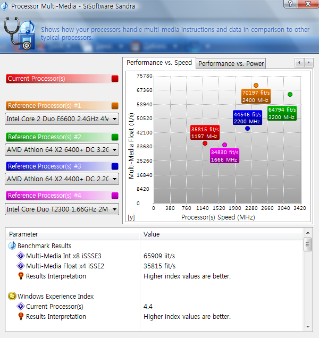Click the diamond icon beside Multi-Media Float x4
The height and width of the screenshot is (338, 319).
tap(21, 266)
